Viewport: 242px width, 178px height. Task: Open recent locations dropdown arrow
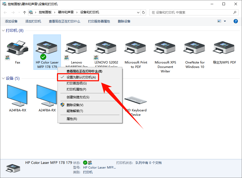(19, 13)
